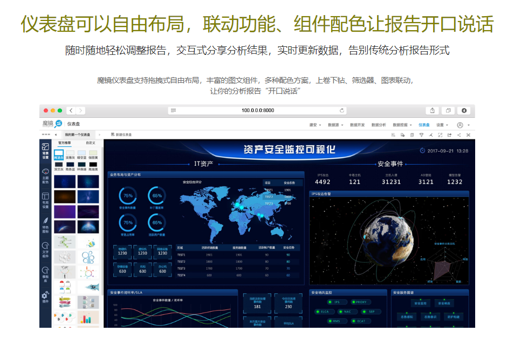Open the 主题配色 palette icon
The image size is (514, 338).
coord(45,175)
